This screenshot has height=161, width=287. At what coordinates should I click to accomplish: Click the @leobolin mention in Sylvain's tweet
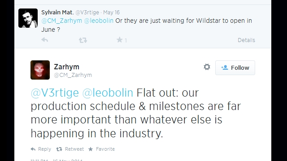click(99, 21)
